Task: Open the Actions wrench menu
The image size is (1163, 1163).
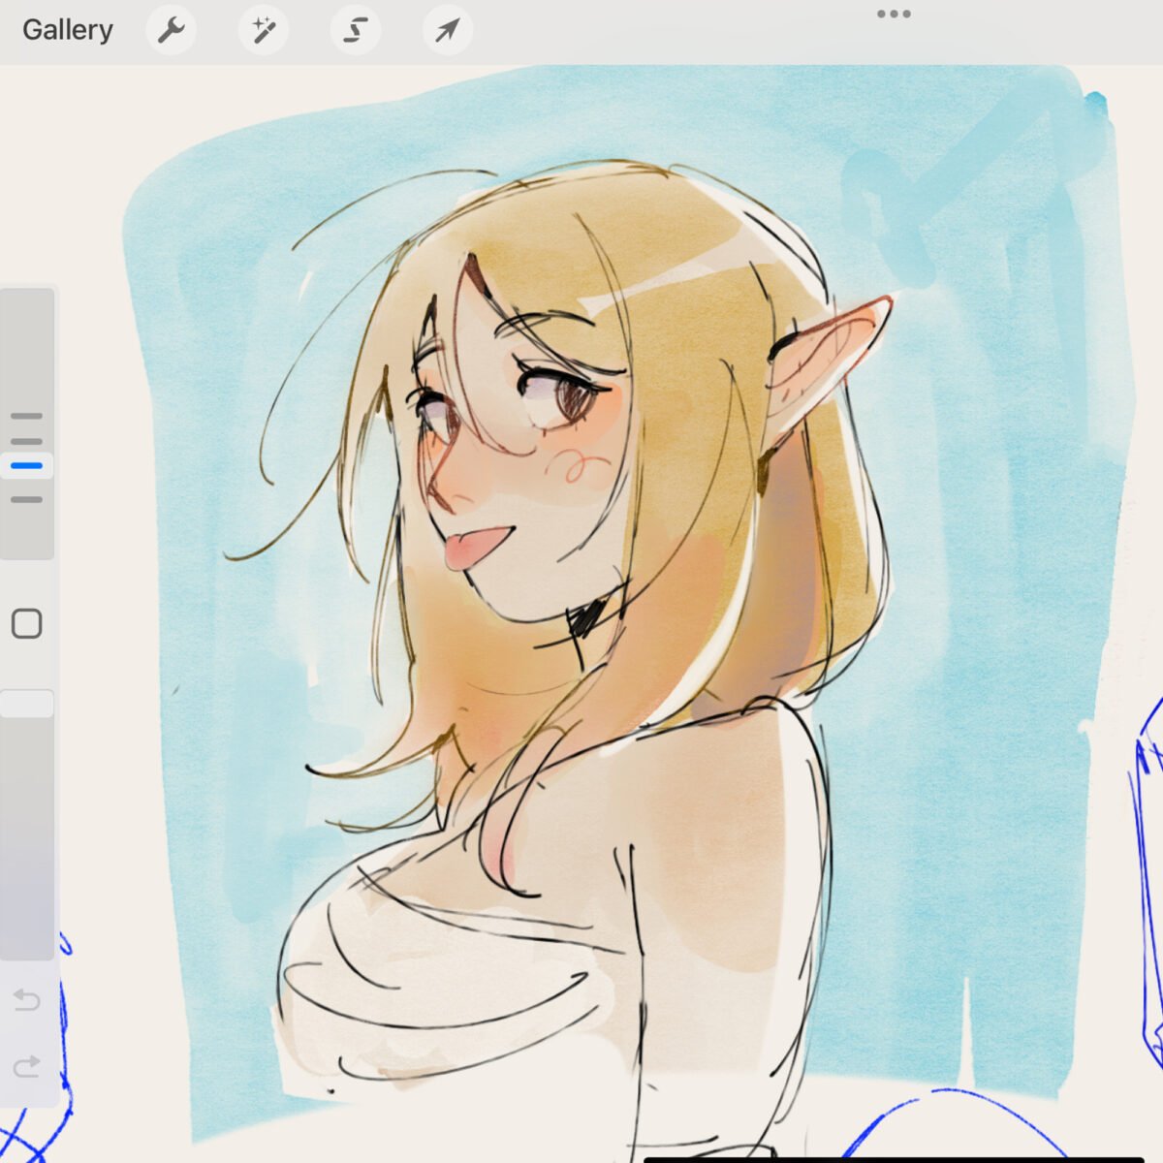Action: click(171, 30)
